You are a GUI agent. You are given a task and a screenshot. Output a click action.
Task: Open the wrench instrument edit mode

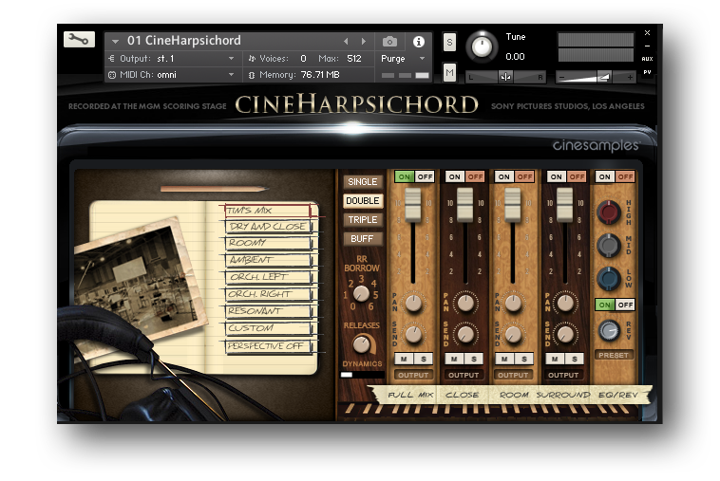pos(79,40)
